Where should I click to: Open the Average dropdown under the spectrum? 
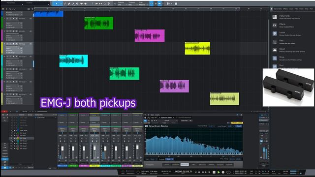[x=170, y=159]
